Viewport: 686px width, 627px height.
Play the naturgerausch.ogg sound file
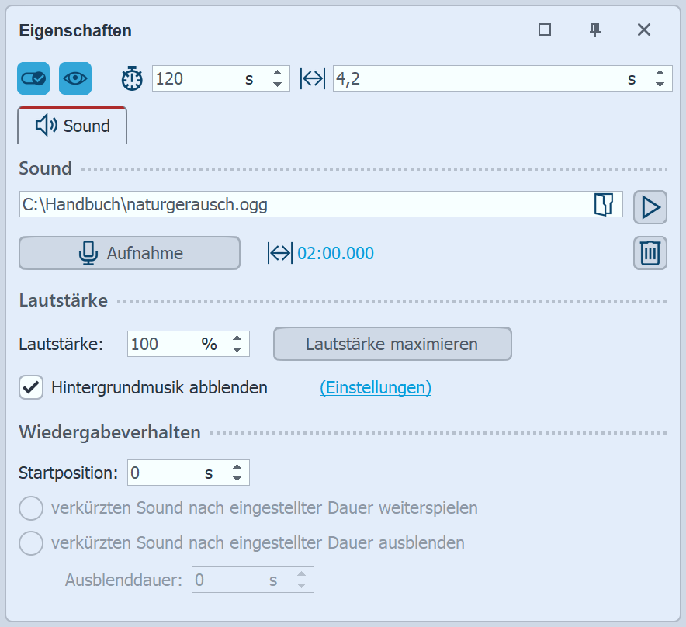pyautogui.click(x=650, y=207)
